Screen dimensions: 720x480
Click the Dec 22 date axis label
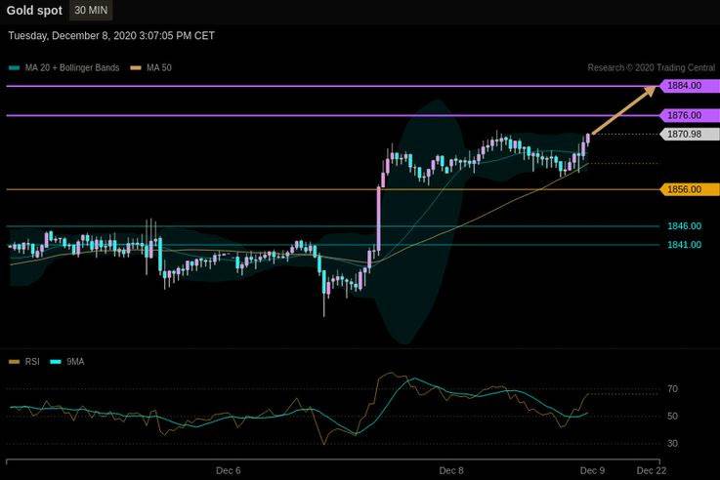tap(651, 471)
